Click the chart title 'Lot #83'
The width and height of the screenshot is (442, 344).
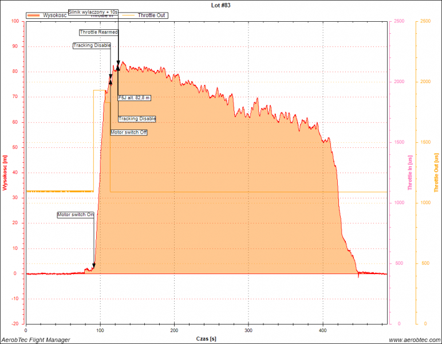point(220,5)
